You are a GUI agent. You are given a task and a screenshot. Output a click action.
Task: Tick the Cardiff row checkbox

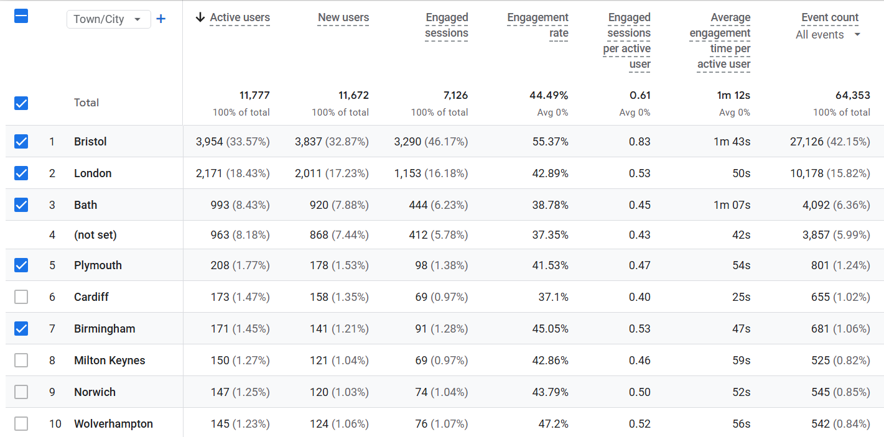click(21, 297)
